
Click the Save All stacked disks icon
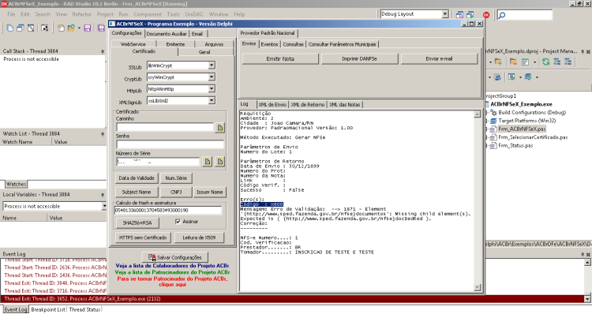coord(101,28)
